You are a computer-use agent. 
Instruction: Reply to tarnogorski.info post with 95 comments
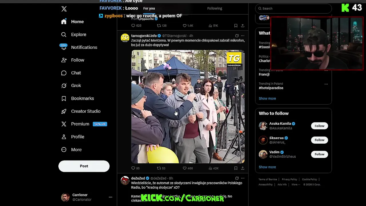tap(136, 168)
